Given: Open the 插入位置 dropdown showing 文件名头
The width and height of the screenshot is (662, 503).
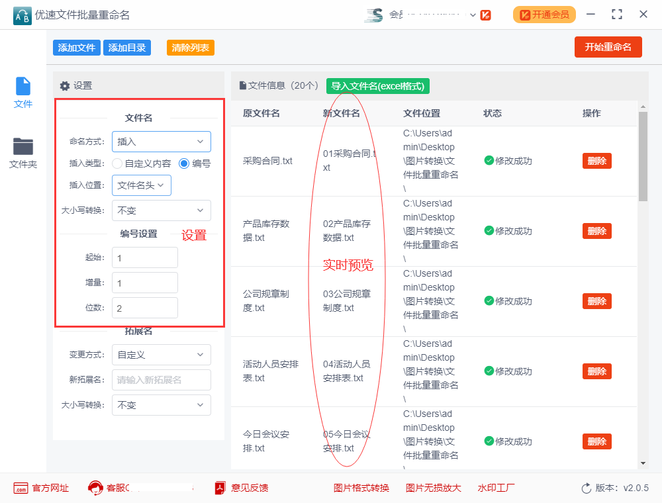Looking at the screenshot, I should tap(142, 185).
